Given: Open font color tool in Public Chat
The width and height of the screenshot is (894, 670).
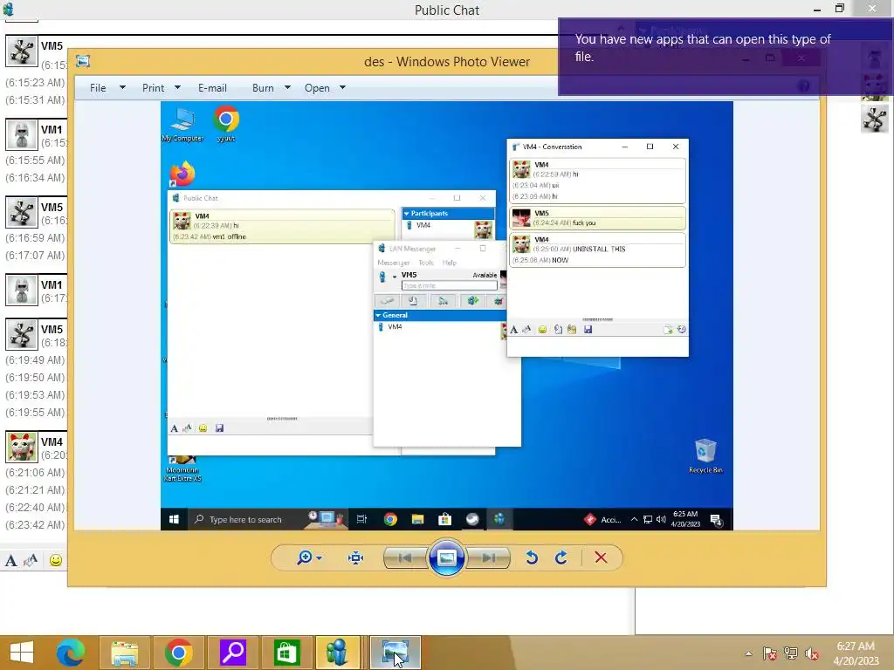Looking at the screenshot, I should (x=31, y=561).
